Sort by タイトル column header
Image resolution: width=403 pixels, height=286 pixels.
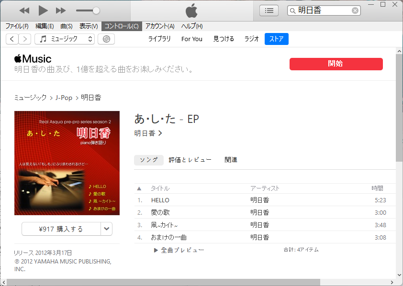(160, 188)
